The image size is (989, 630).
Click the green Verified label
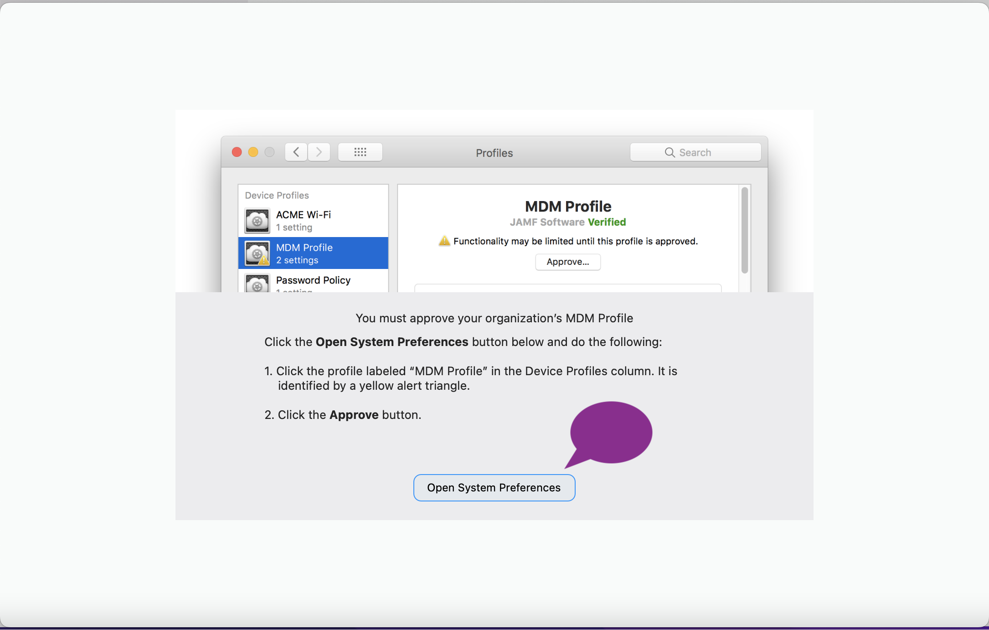(607, 222)
